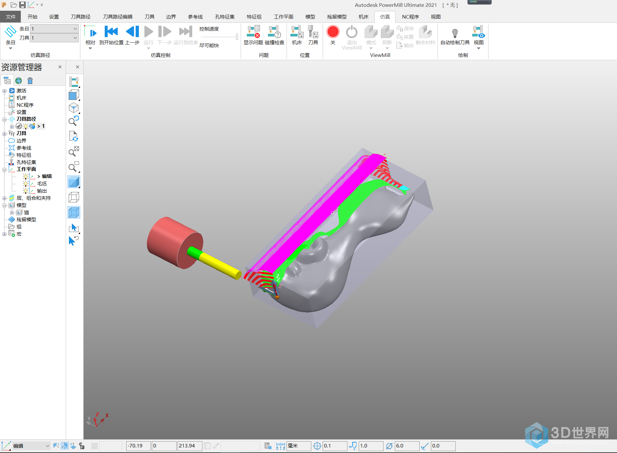This screenshot has height=453, width=617.
Task: Click the tolerance field showing 0.1
Action: 335,446
